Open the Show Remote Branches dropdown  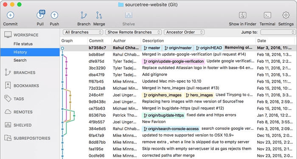click(x=133, y=32)
